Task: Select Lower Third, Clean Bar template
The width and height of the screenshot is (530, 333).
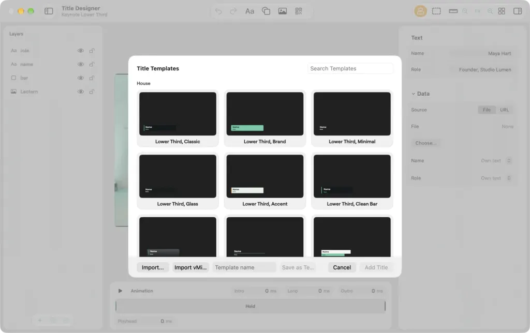Action: pyautogui.click(x=352, y=180)
